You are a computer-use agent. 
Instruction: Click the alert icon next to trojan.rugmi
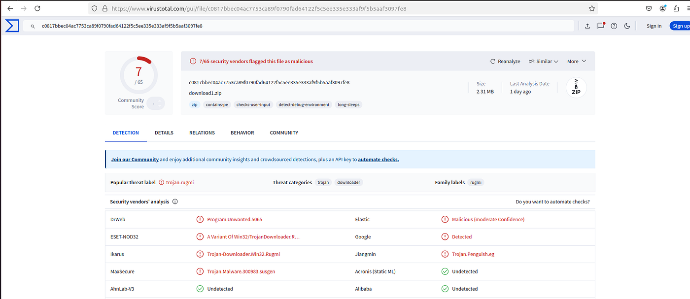click(x=161, y=182)
